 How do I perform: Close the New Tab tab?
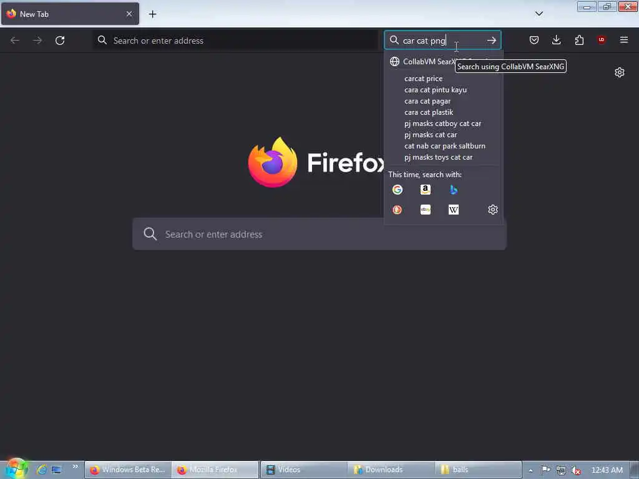[129, 14]
